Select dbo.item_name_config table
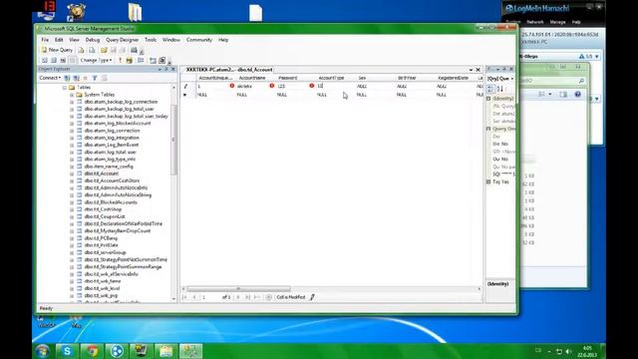Image resolution: width=638 pixels, height=359 pixels. (109, 167)
